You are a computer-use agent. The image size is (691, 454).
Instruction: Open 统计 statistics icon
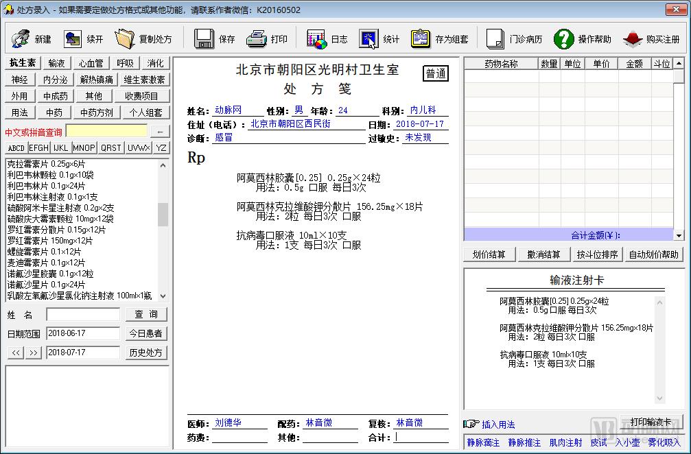tap(369, 39)
